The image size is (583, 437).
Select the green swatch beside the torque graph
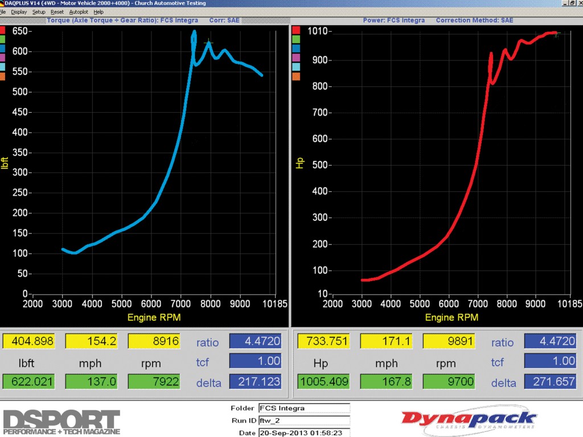[x=3, y=39]
